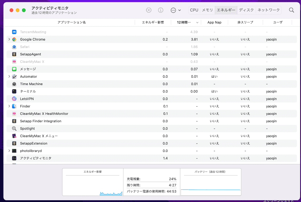Open the ellipsis actions menu in toolbar

click(175, 10)
